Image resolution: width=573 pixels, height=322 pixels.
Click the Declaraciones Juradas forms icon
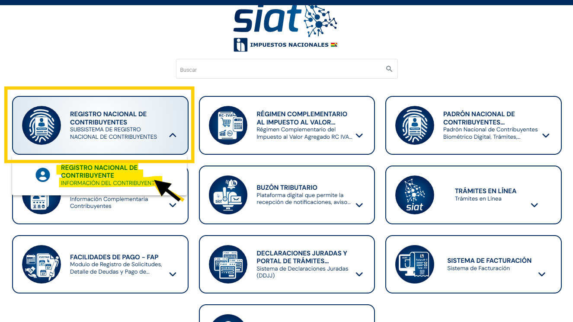[x=228, y=264]
